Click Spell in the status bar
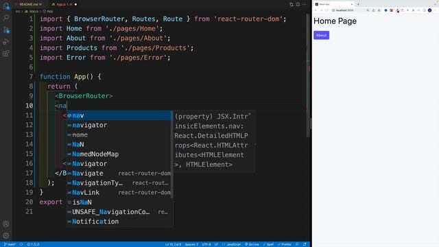The height and width of the screenshot is (247, 439). pyautogui.click(x=268, y=244)
